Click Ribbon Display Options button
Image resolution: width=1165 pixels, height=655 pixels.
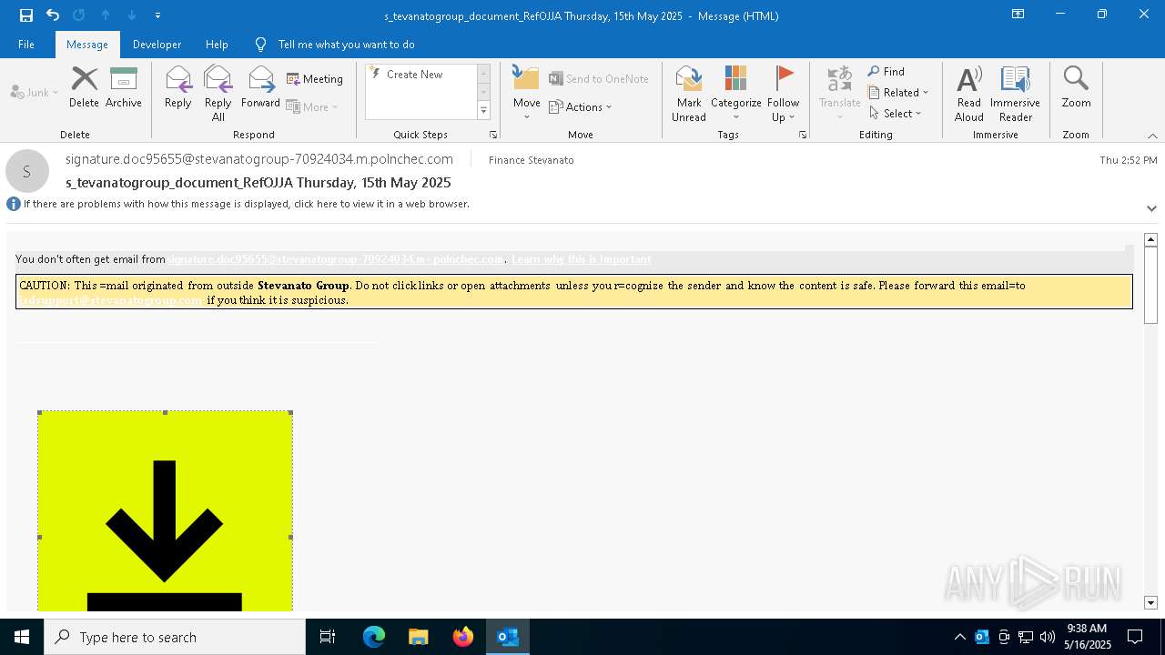point(1018,15)
